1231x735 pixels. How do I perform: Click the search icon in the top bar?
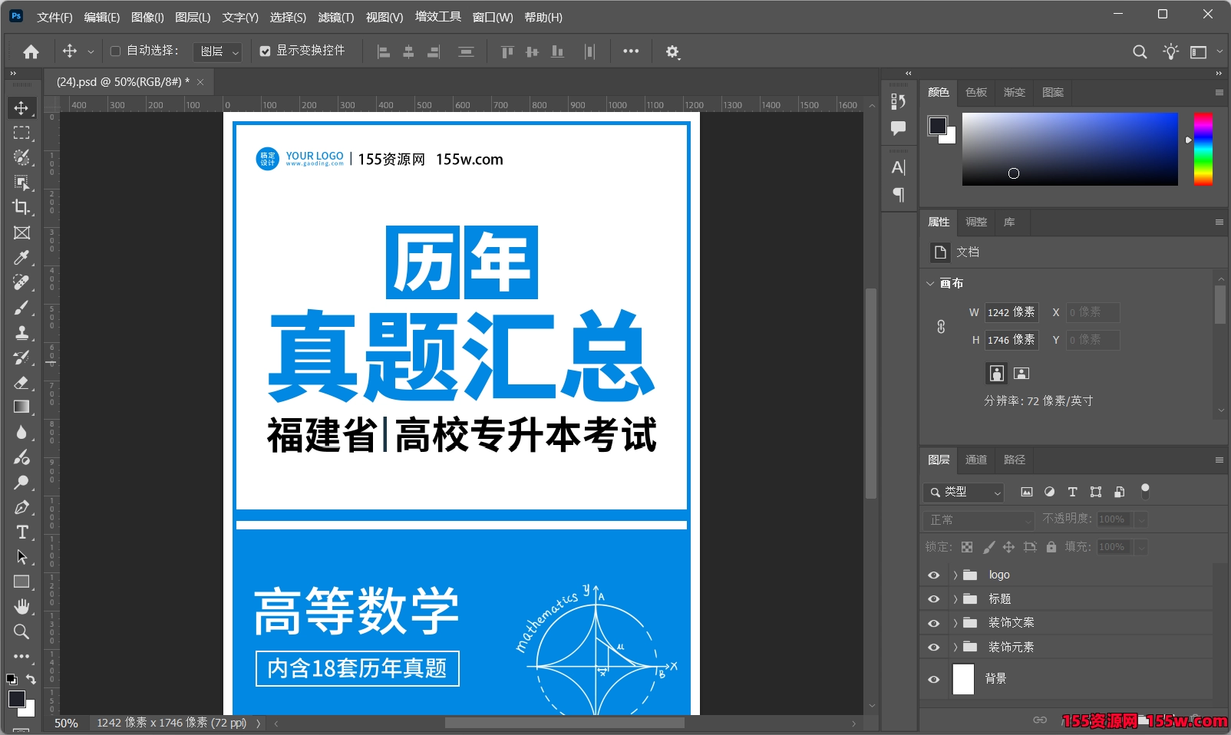1140,51
